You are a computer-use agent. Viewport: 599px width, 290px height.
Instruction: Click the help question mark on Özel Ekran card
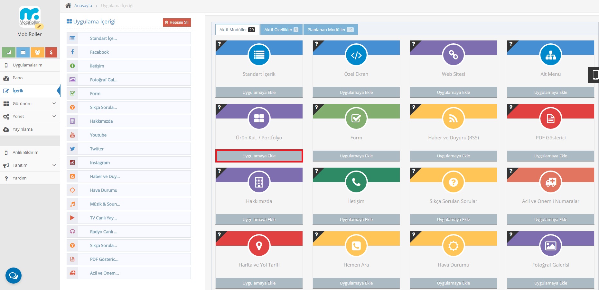coord(316,44)
